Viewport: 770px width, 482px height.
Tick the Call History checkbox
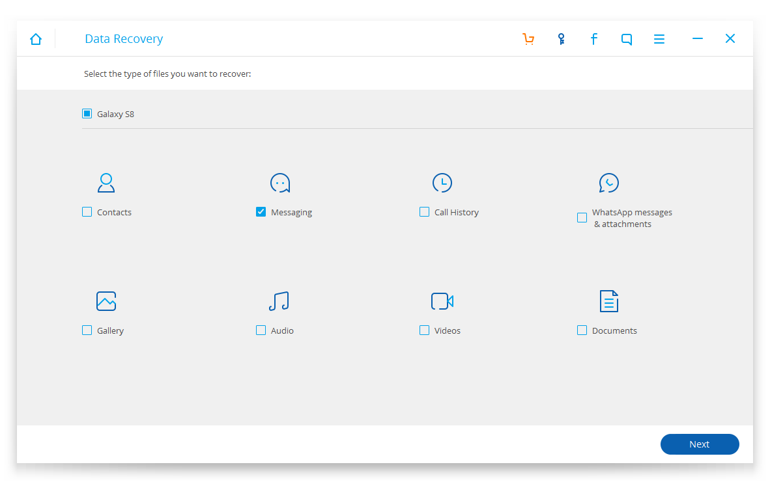(424, 212)
